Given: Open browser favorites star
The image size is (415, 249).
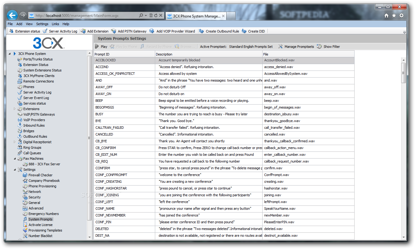Looking at the screenshot, I should [x=394, y=16].
